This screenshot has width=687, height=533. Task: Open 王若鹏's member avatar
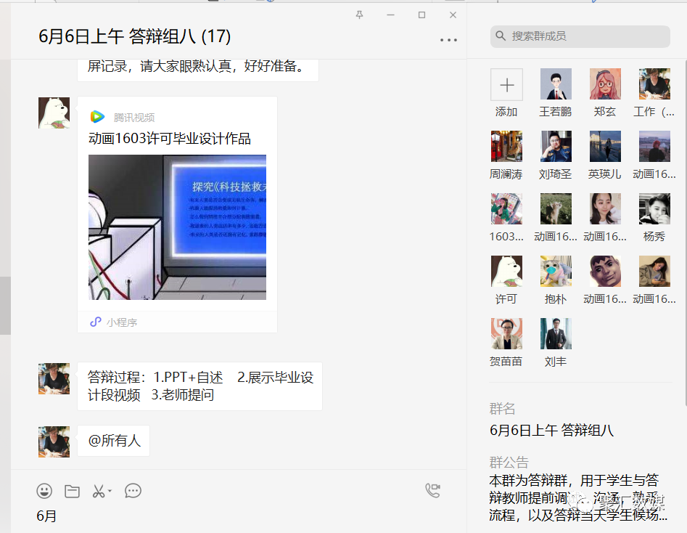(556, 84)
